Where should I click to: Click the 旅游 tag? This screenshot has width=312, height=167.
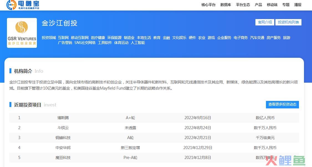point(286,38)
